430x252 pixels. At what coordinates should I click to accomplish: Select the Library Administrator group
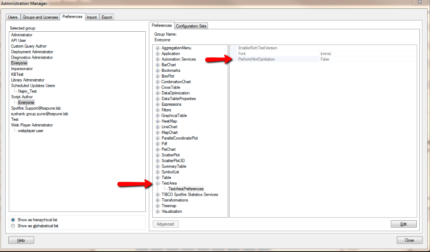(28, 80)
